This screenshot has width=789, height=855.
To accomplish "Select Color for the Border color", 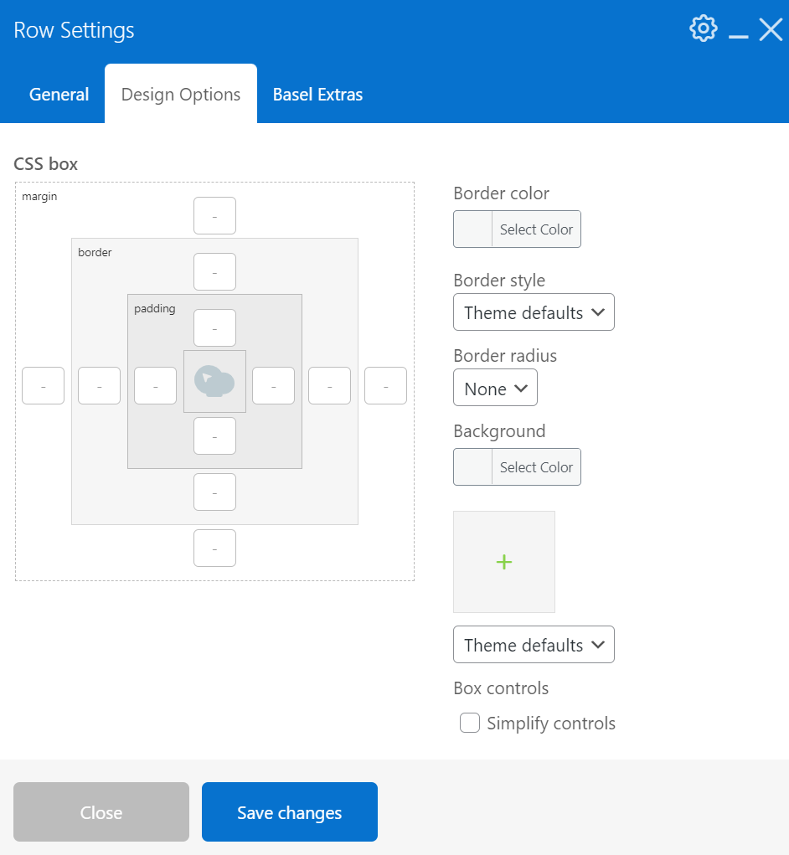I will click(x=536, y=229).
